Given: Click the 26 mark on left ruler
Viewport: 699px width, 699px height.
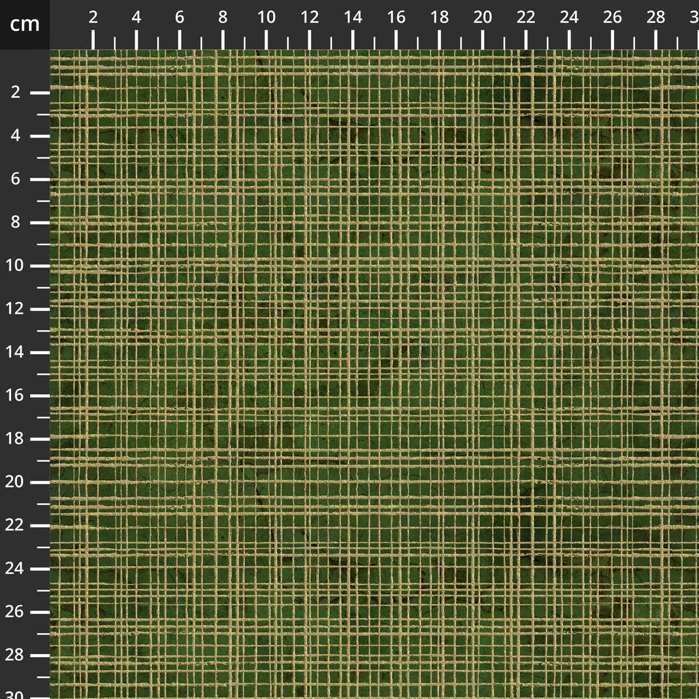Looking at the screenshot, I should (x=15, y=612).
